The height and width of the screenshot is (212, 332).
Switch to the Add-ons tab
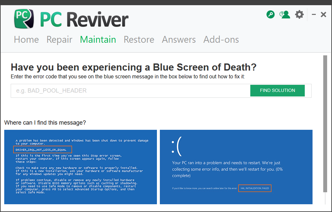[x=221, y=39]
